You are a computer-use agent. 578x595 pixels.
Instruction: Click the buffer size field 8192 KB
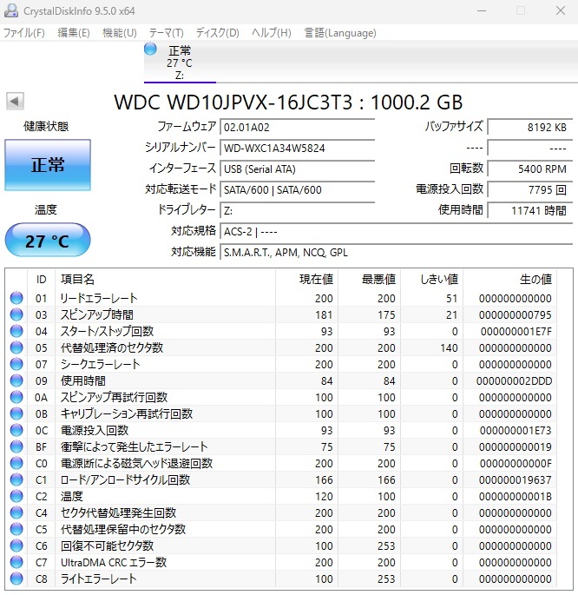[x=530, y=127]
